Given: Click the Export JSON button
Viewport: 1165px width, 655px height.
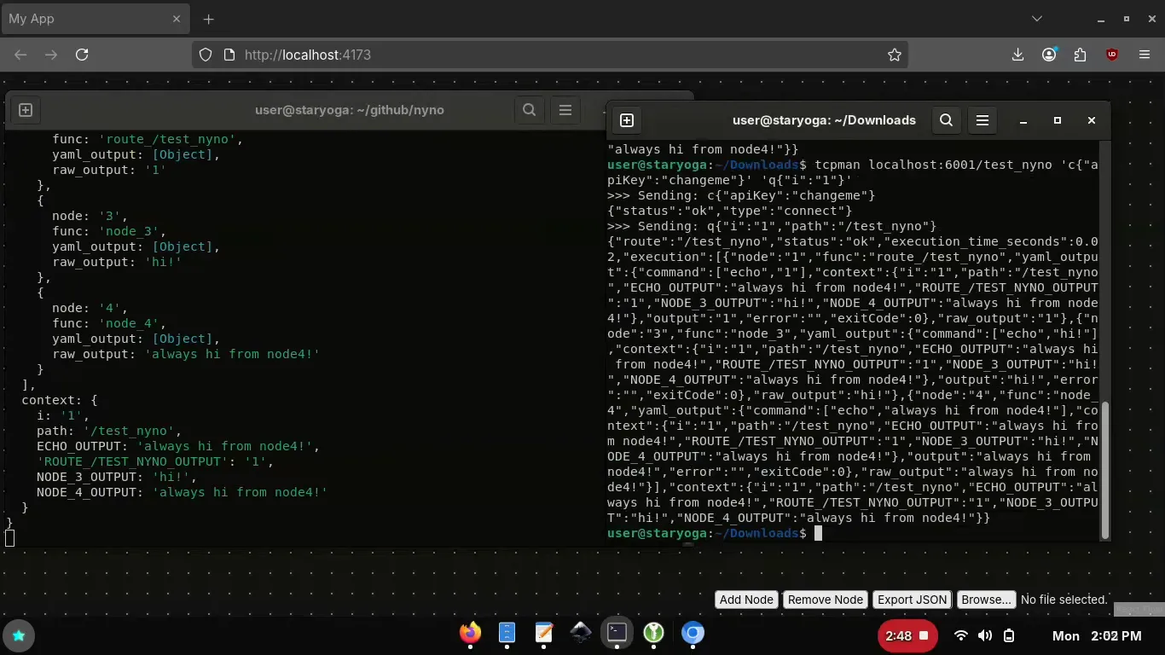Looking at the screenshot, I should tap(912, 600).
